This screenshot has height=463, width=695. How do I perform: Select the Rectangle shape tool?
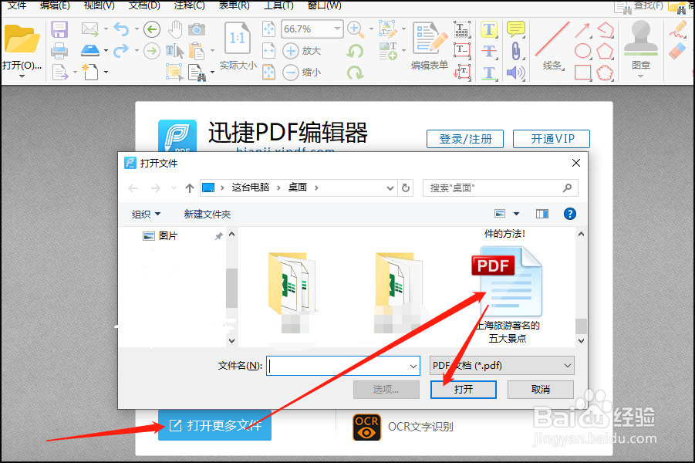coord(583,73)
